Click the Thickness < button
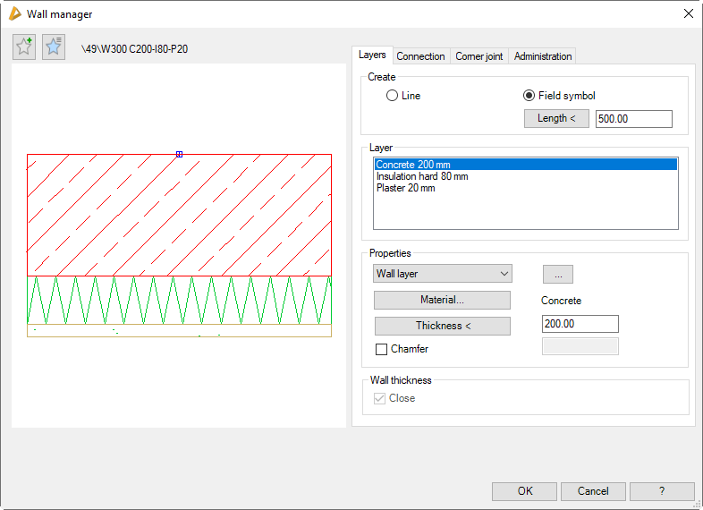The width and height of the screenshot is (703, 510). click(442, 326)
